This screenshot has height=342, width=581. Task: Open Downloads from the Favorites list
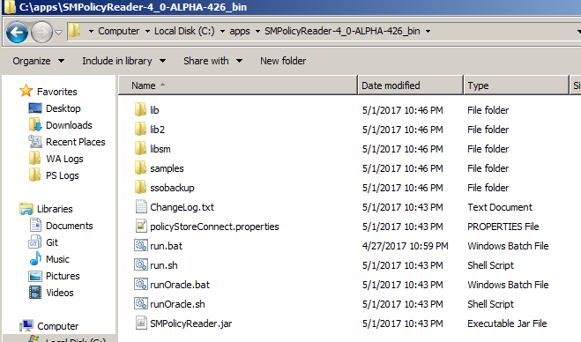(69, 125)
